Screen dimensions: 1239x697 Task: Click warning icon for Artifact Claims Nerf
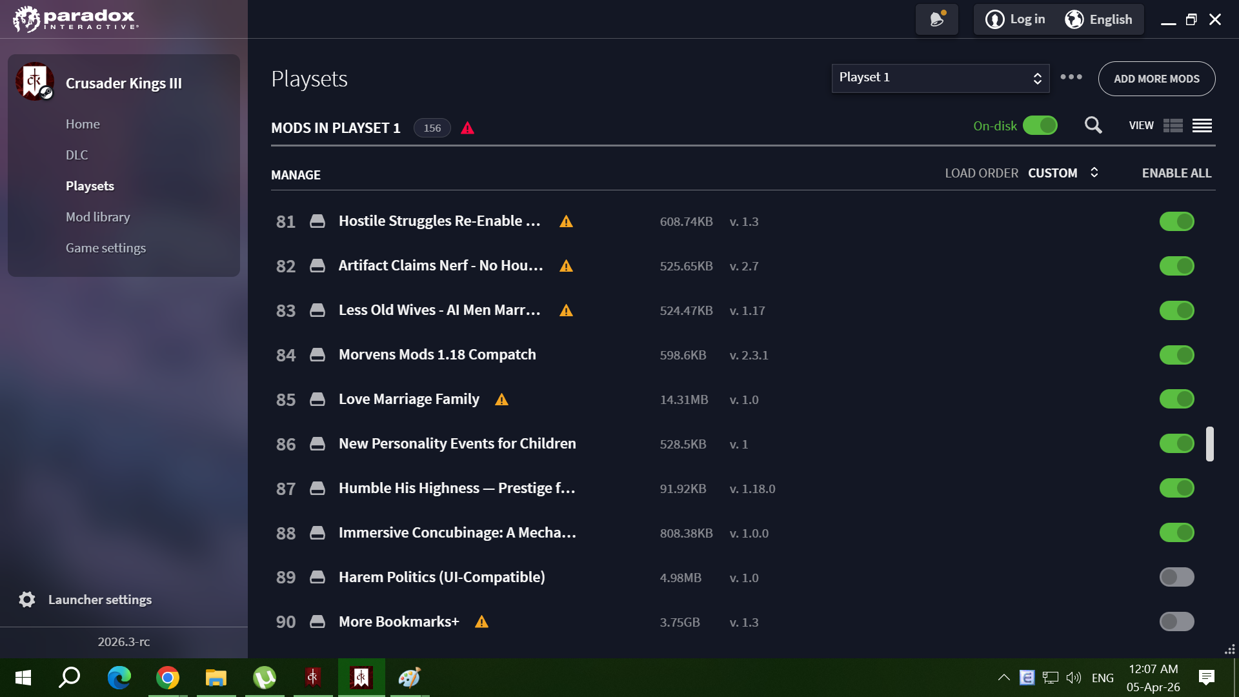567,266
